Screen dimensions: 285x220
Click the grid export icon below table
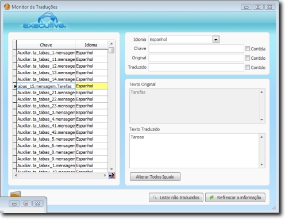pyautogui.click(x=111, y=175)
